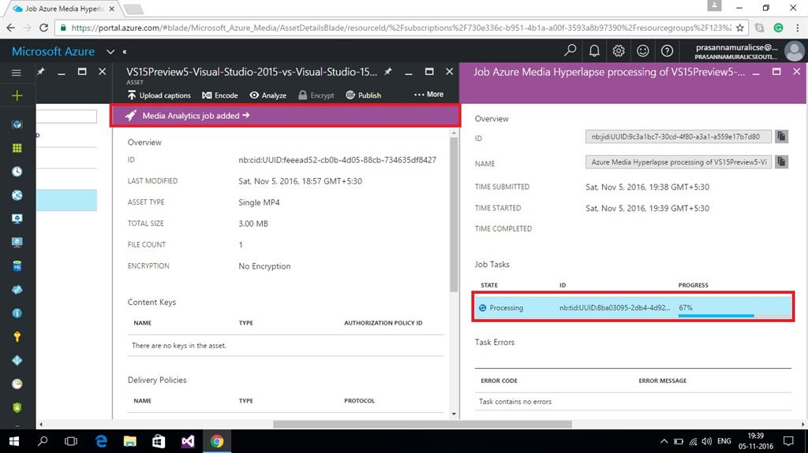
Task: Click the asset blade vertical scrollbar
Action: pyautogui.click(x=454, y=214)
